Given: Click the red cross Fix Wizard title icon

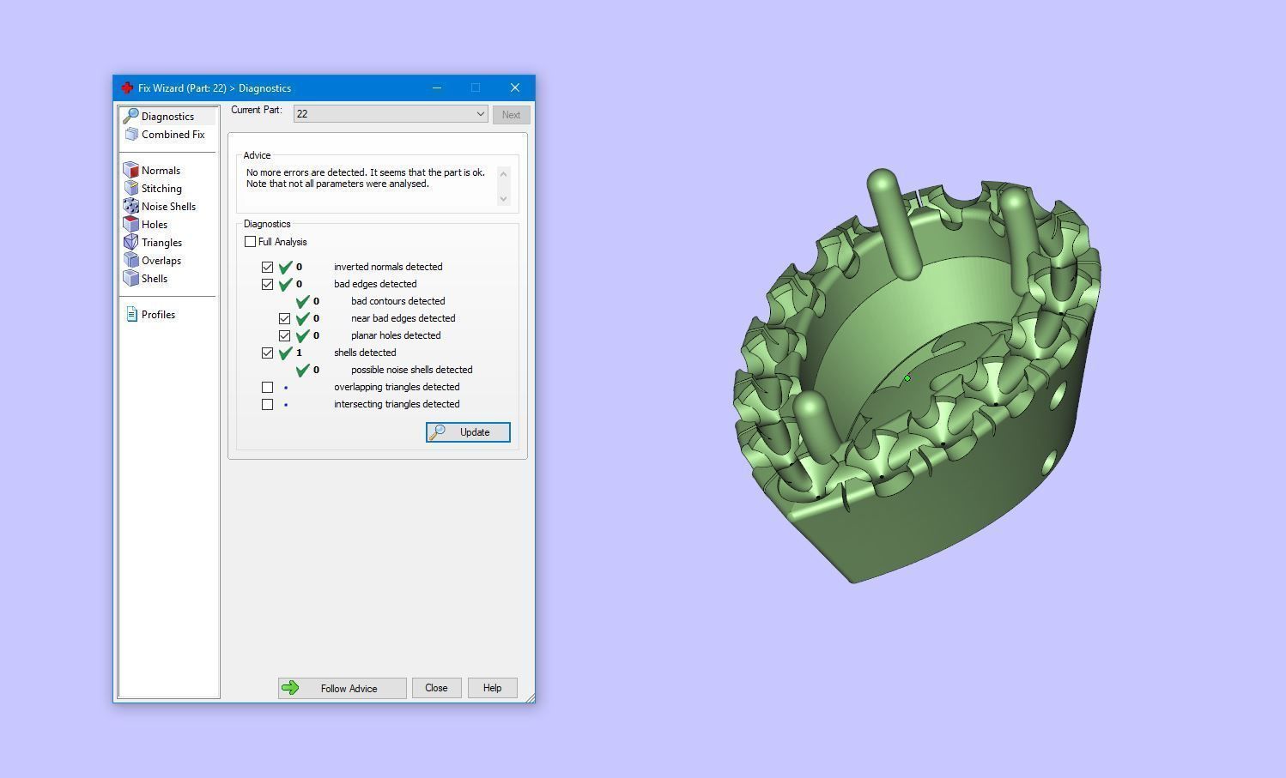Looking at the screenshot, I should tap(127, 87).
